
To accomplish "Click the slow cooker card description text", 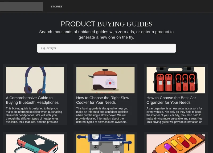I will point(105,116).
